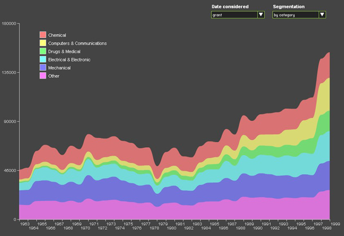The image size is (344, 236).
Task: Click the 1990 x-axis year label
Action: tap(257, 228)
